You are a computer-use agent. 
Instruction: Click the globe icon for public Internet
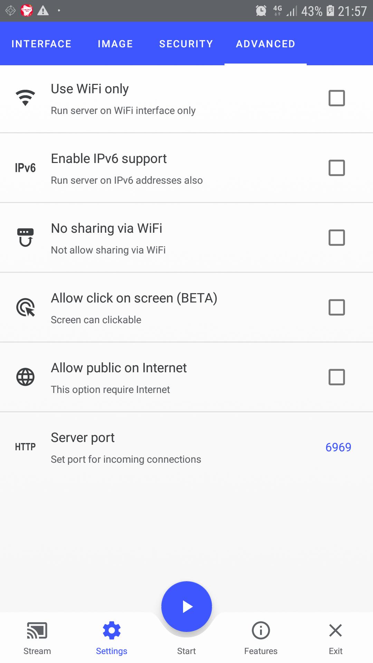coord(25,377)
